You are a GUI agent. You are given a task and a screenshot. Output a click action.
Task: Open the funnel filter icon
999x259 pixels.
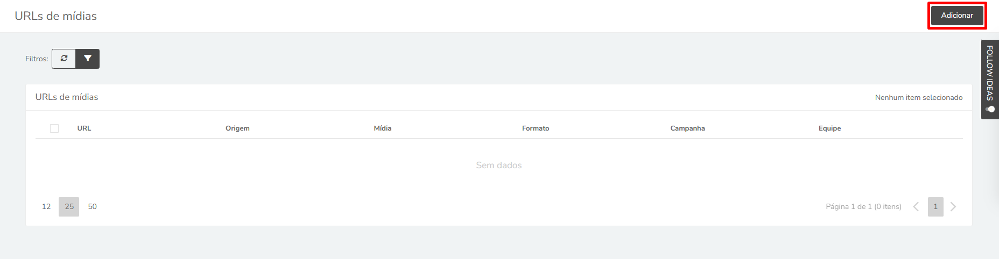pyautogui.click(x=88, y=59)
